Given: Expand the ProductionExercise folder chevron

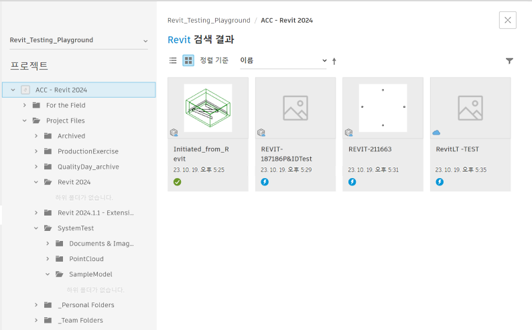Looking at the screenshot, I should (36, 151).
